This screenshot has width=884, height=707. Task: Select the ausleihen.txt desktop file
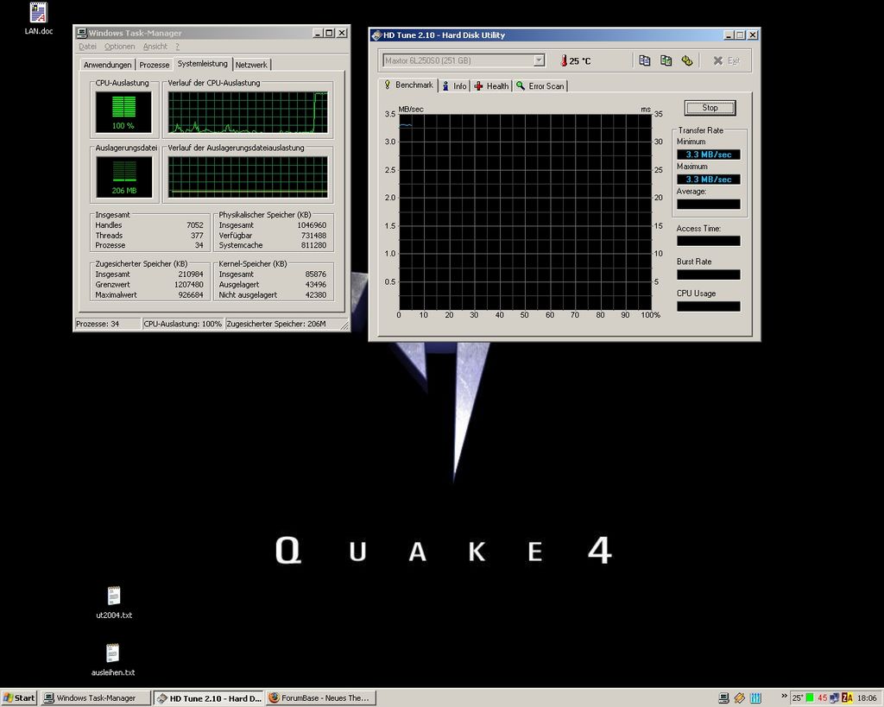(x=113, y=660)
